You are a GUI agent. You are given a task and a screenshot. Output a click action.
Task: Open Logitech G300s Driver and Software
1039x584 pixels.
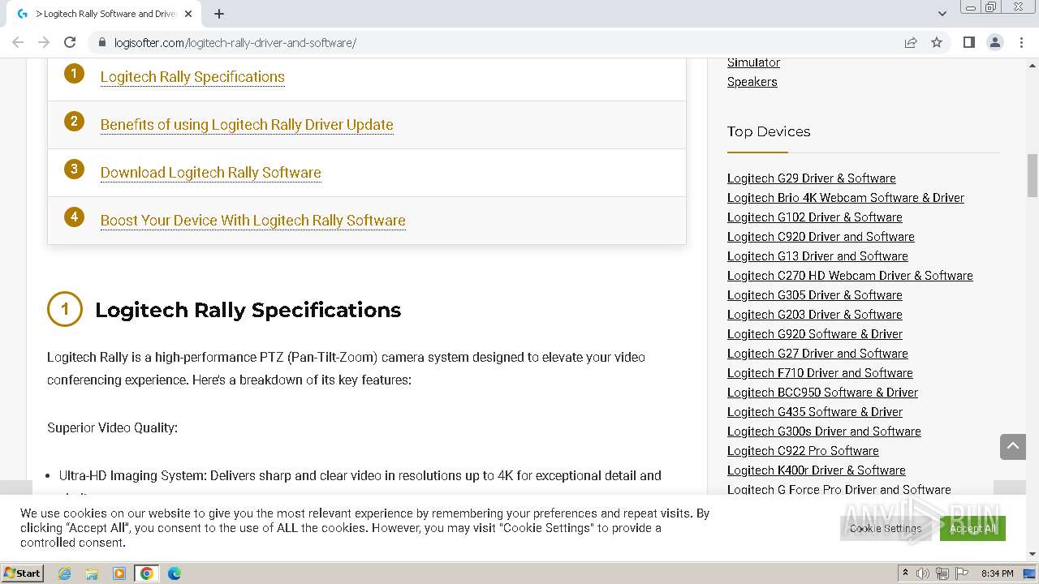[x=824, y=432]
